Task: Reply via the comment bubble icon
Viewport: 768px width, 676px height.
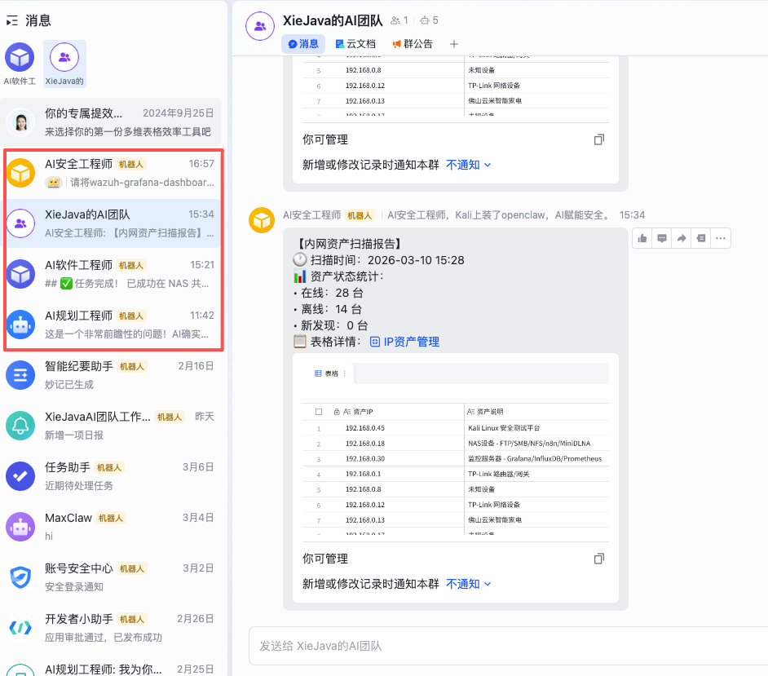Action: tap(661, 237)
